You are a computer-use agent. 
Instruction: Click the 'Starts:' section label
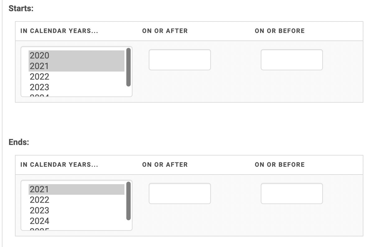point(21,8)
